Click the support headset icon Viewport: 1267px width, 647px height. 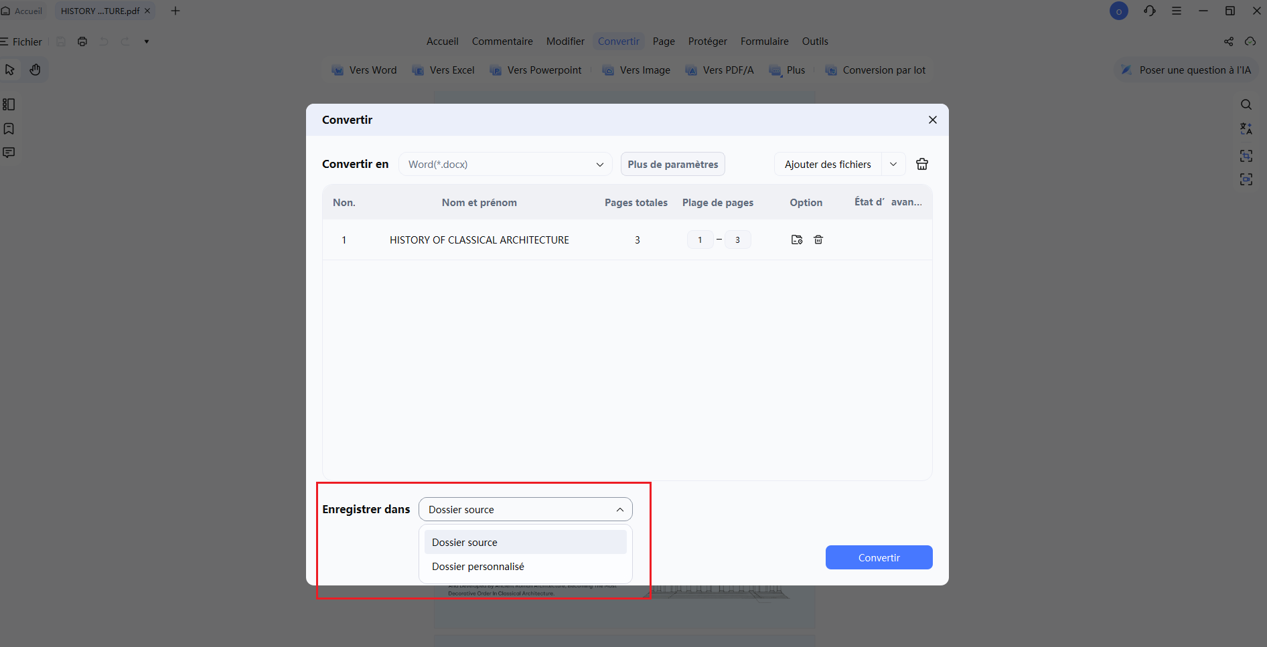1150,11
